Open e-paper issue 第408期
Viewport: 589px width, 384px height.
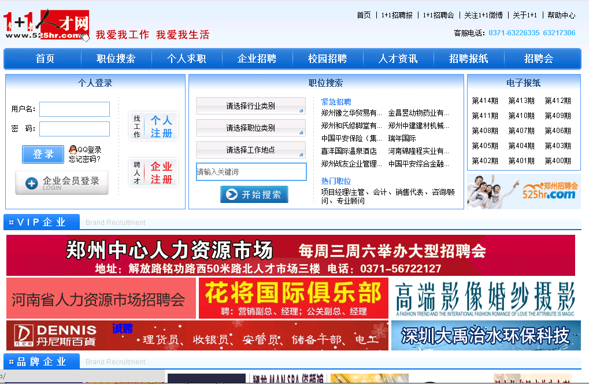tap(485, 131)
